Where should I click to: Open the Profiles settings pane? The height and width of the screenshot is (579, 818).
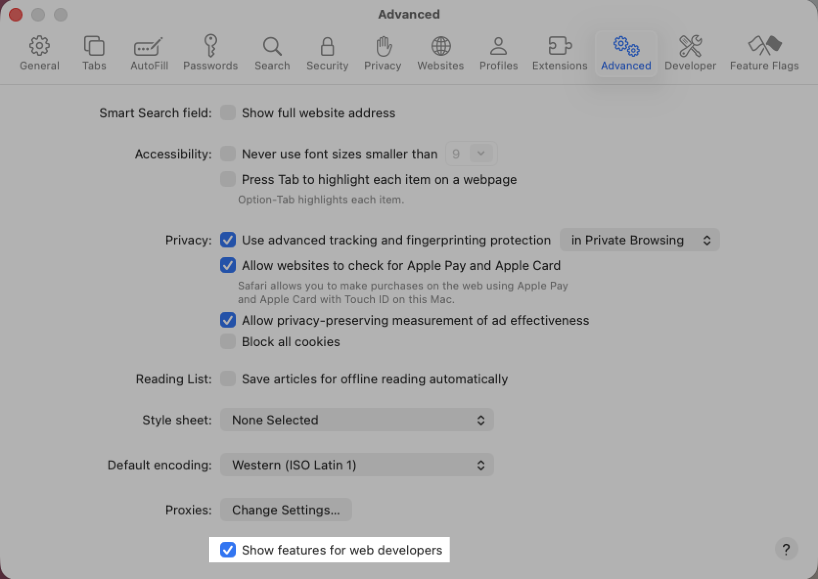(x=499, y=54)
